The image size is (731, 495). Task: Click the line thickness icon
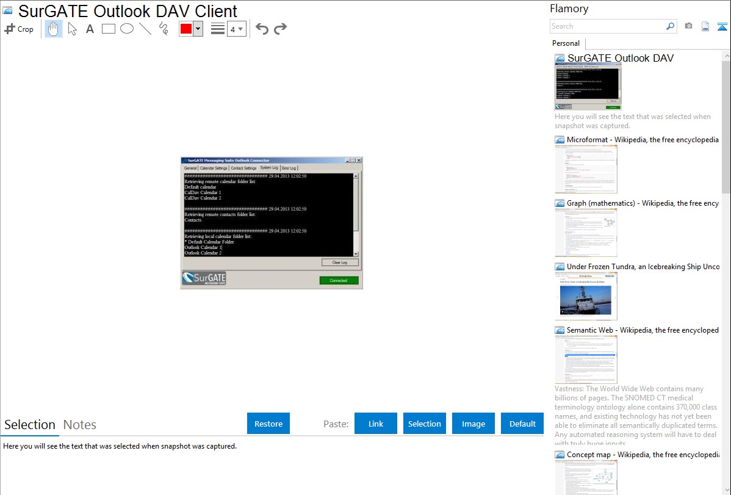click(x=218, y=29)
